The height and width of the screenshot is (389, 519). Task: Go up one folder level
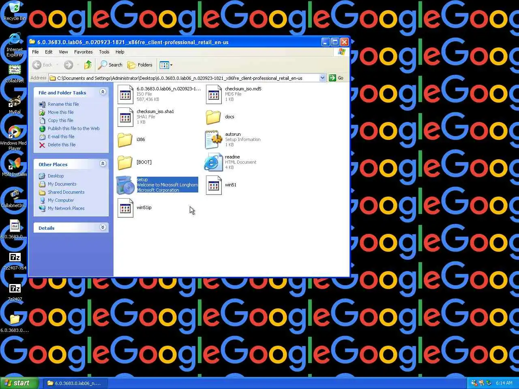[88, 65]
